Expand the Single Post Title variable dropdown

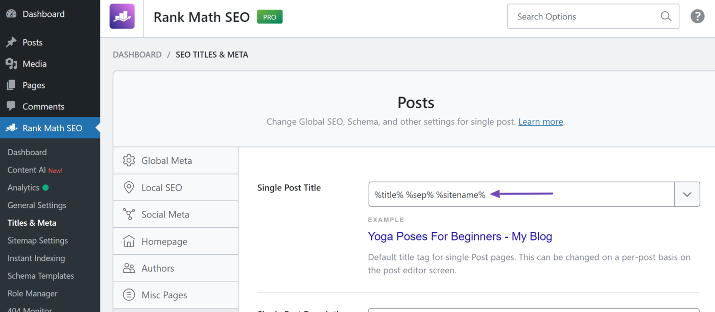click(x=687, y=195)
